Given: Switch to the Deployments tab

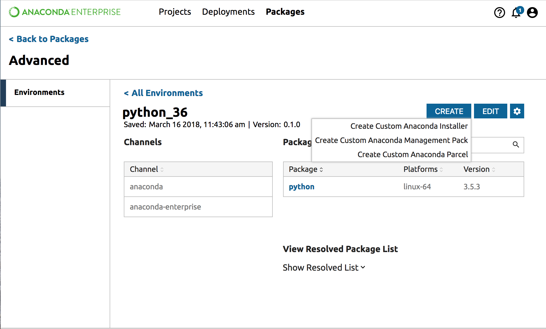Looking at the screenshot, I should click(228, 12).
